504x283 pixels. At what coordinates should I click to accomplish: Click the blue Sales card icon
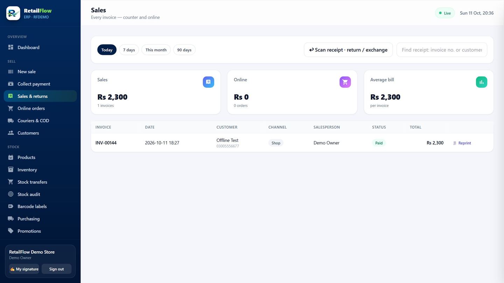[209, 82]
